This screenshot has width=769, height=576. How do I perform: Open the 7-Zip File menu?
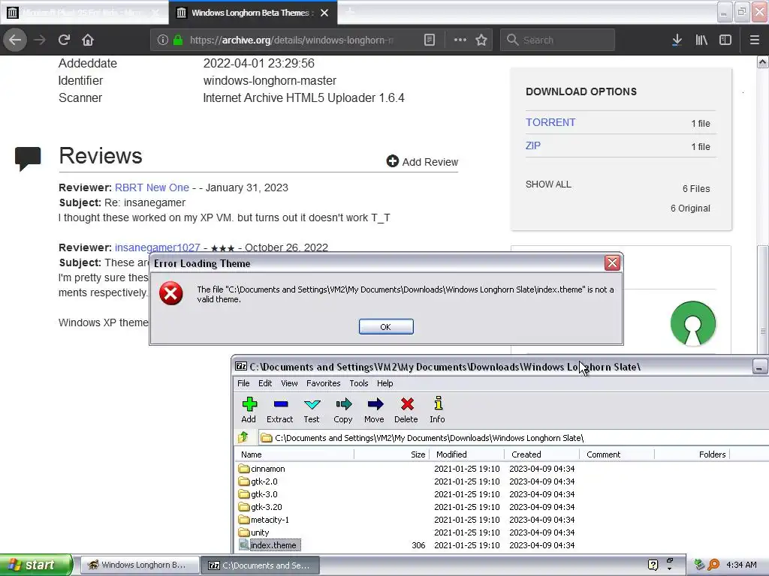(243, 383)
